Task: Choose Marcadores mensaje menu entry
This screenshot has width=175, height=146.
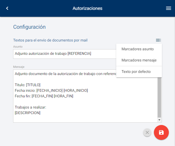Action: point(139,60)
